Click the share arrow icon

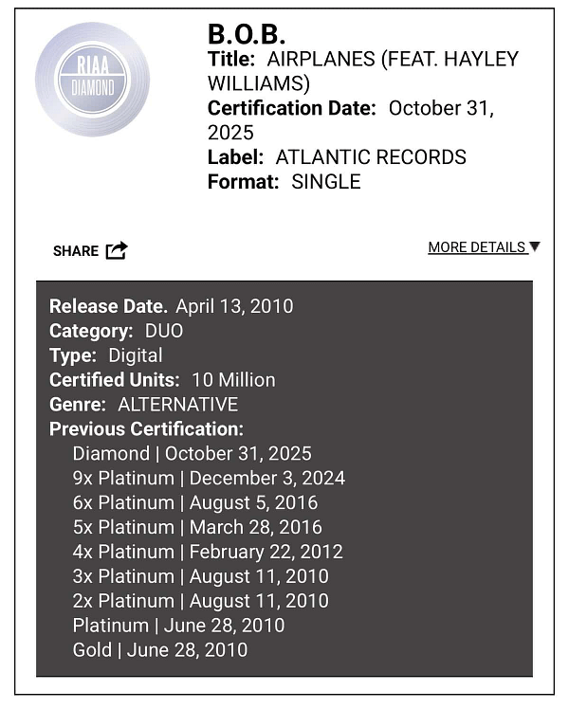click(117, 250)
